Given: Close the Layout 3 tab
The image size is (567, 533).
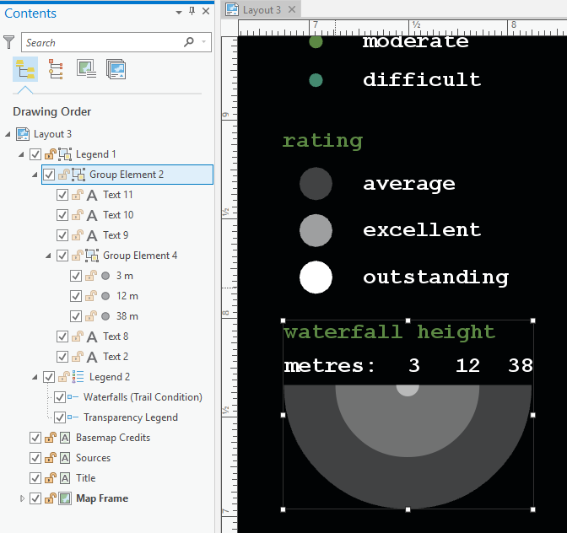Looking at the screenshot, I should [292, 9].
